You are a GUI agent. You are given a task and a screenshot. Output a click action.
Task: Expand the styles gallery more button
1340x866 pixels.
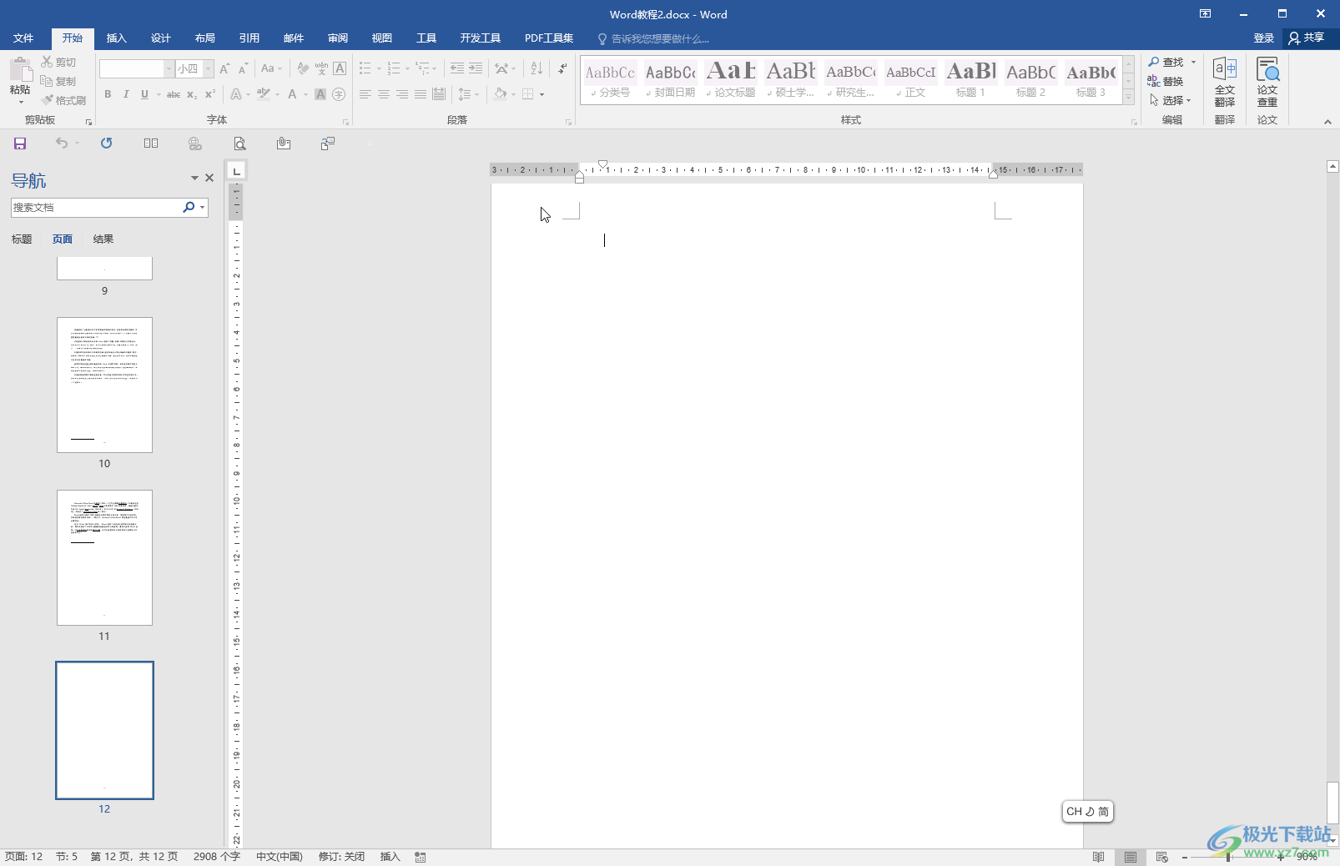(1128, 98)
